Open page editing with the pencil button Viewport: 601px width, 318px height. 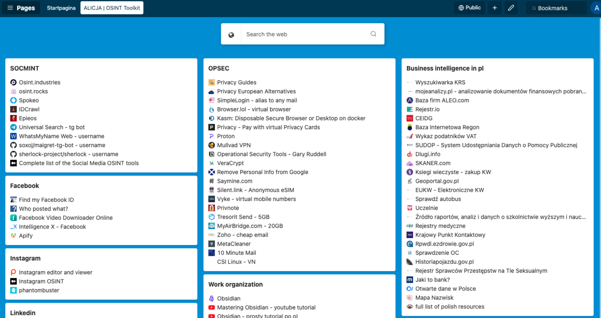click(511, 7)
